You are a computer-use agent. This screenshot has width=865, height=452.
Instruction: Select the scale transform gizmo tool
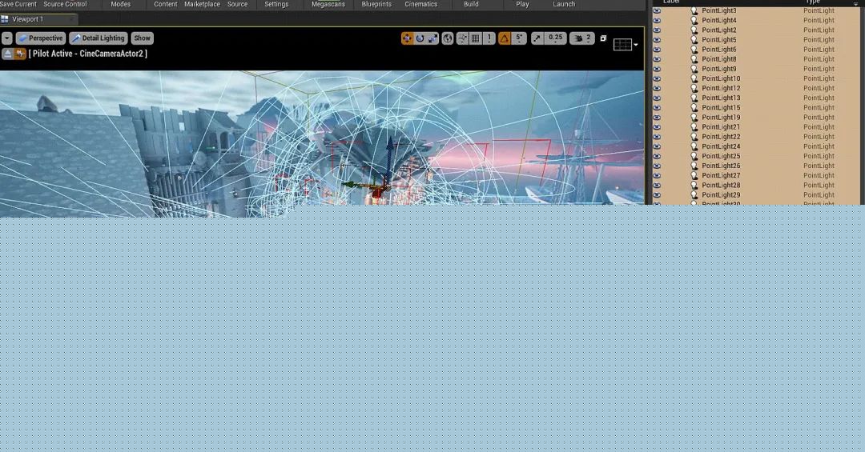pyautogui.click(x=432, y=38)
